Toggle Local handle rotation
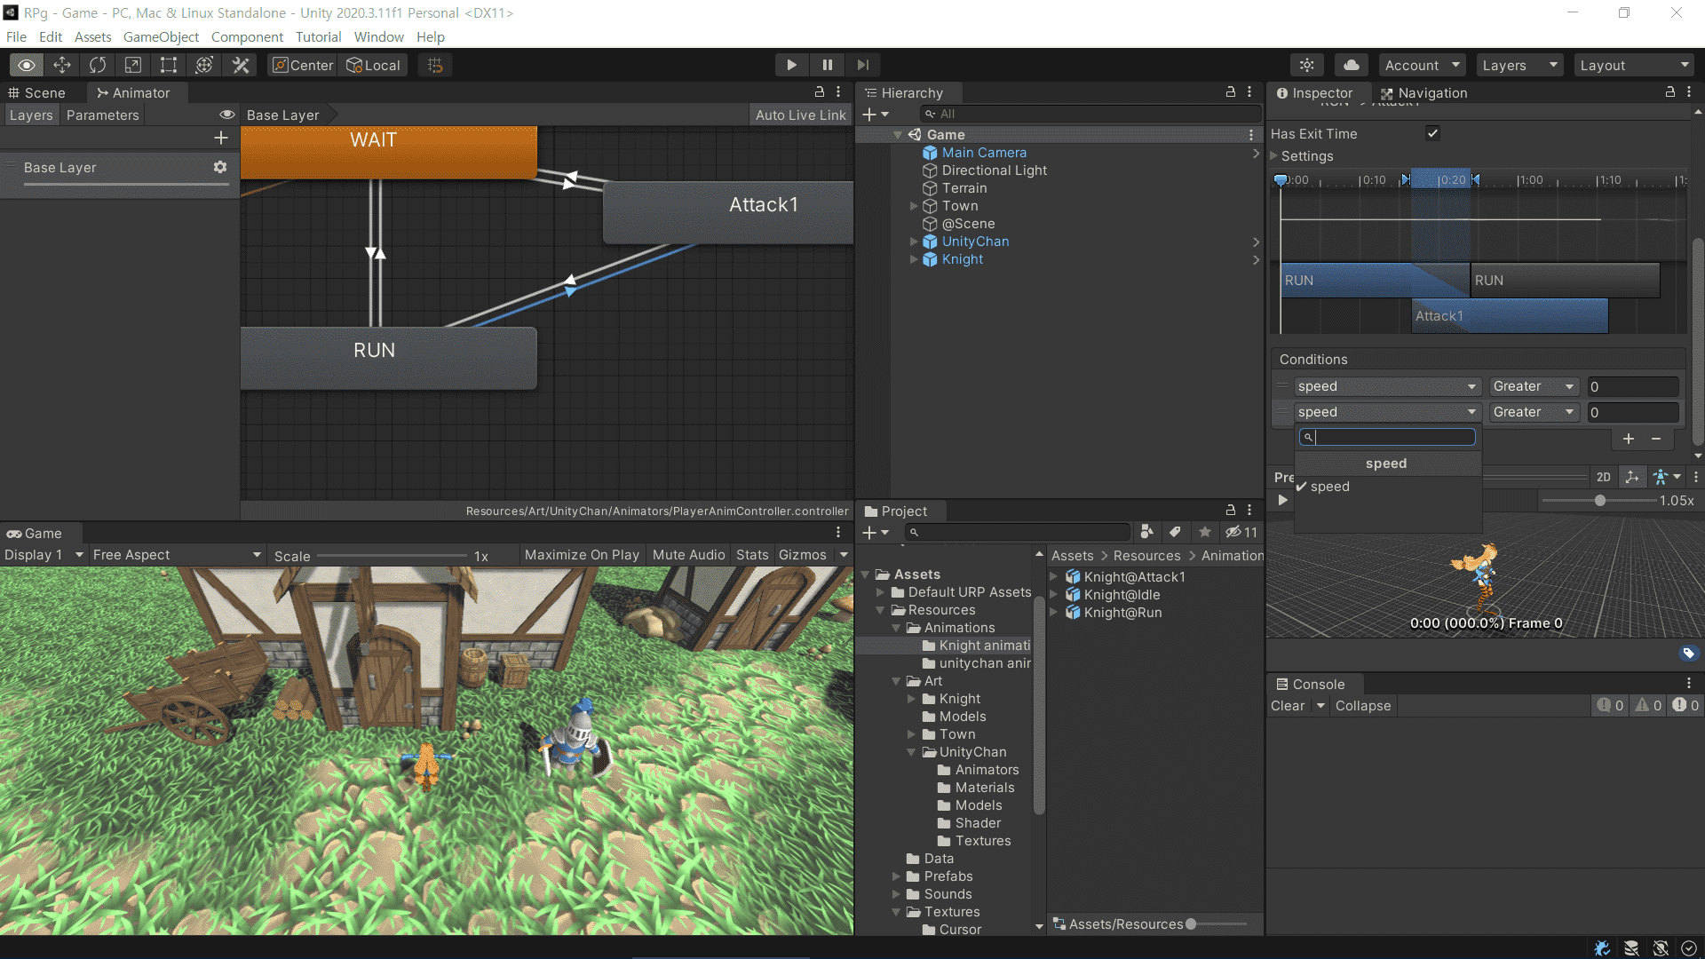 point(373,65)
